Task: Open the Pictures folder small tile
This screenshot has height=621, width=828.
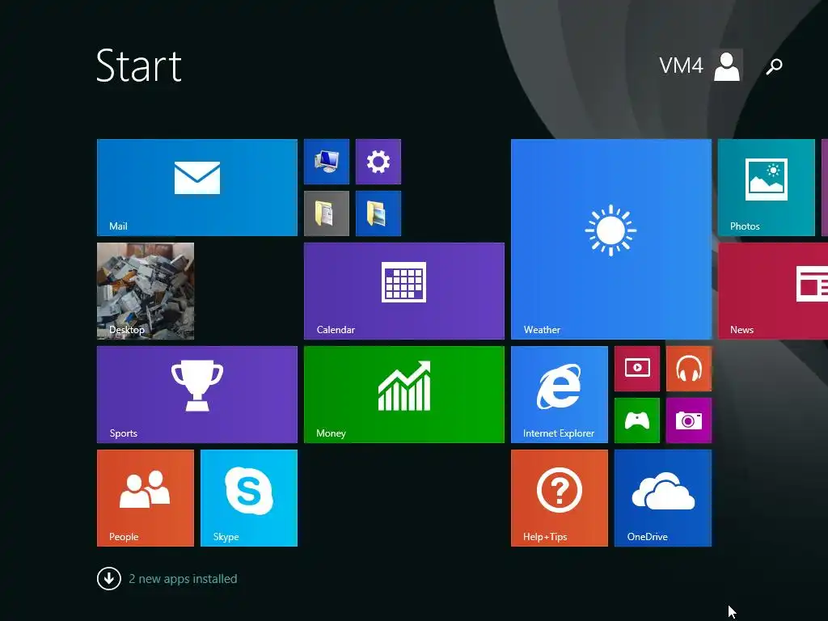Action: pos(378,213)
